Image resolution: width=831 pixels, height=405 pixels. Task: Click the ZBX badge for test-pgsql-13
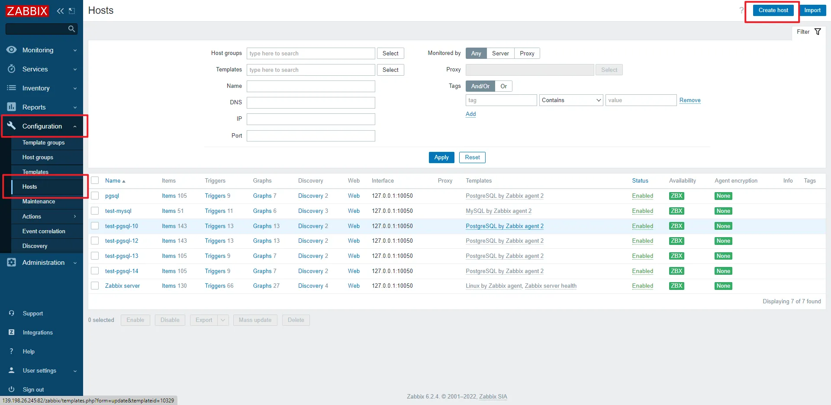tap(676, 256)
